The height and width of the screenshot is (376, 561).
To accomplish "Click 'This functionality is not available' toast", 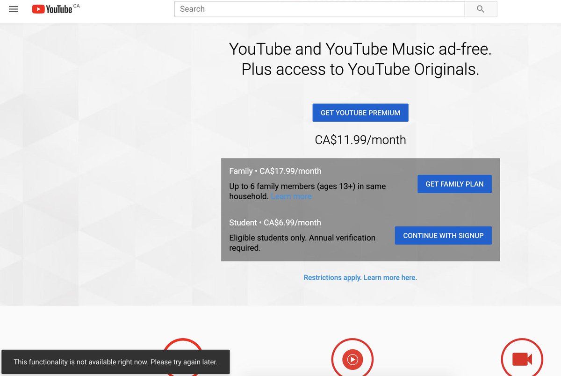I will point(115,362).
